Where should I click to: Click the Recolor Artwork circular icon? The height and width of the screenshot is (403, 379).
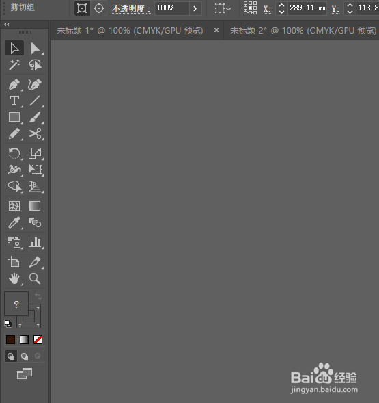99,8
